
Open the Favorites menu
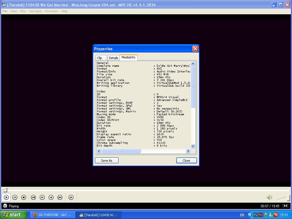pos(52,11)
